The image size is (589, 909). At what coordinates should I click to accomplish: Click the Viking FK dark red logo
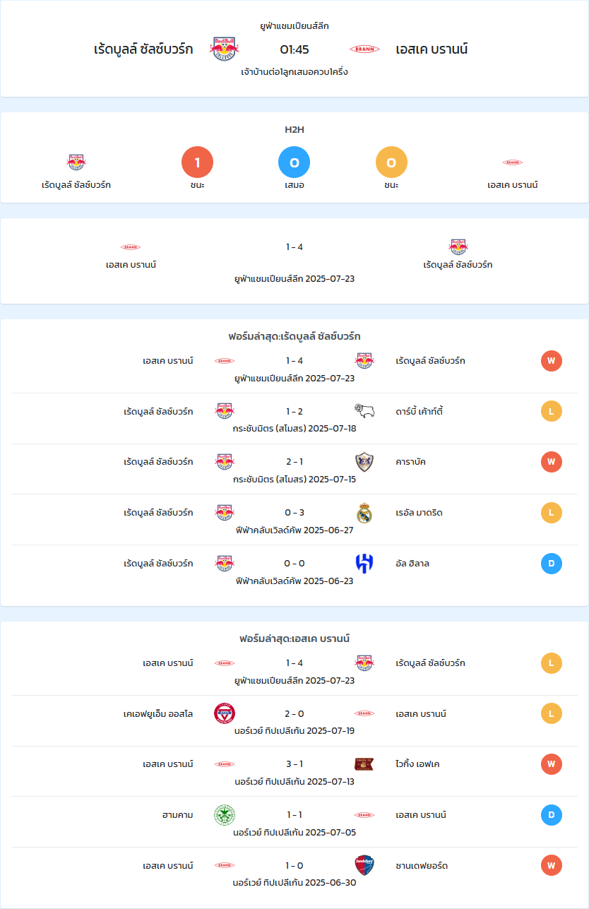click(x=364, y=764)
